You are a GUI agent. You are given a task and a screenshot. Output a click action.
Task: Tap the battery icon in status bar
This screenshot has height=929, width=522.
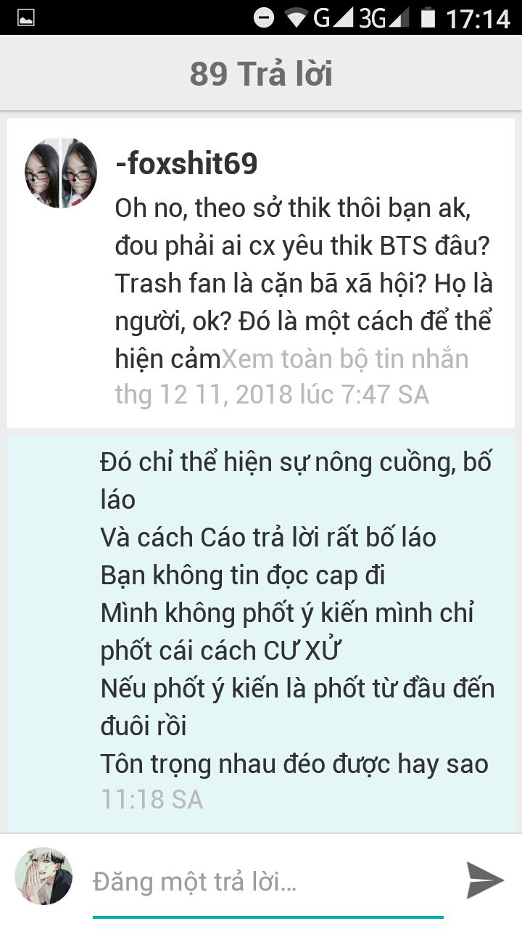428,17
